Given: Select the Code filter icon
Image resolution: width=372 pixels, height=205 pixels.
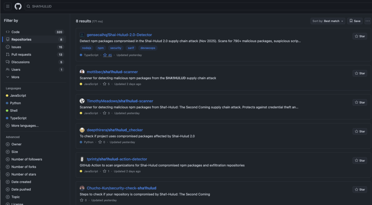Looking at the screenshot, I should [8, 32].
